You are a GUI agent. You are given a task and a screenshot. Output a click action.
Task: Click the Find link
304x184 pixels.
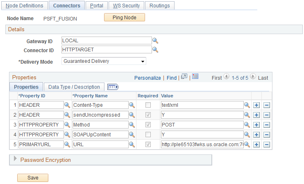172,78
